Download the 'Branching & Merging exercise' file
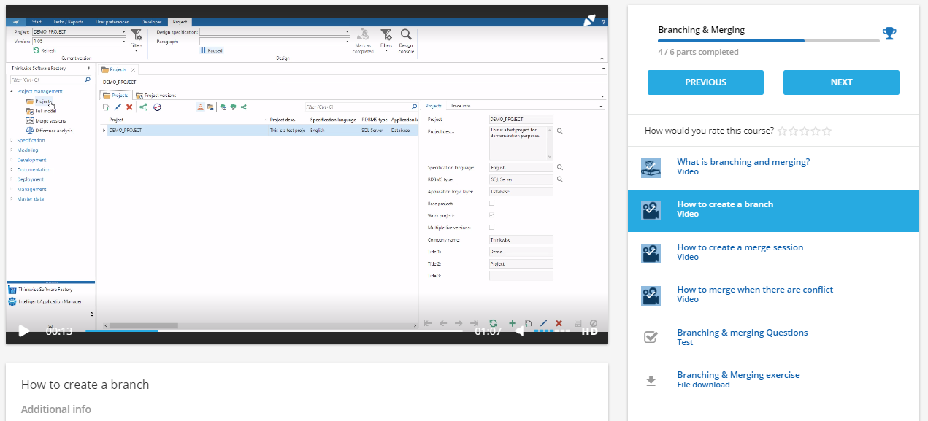The image size is (928, 421). coord(738,375)
